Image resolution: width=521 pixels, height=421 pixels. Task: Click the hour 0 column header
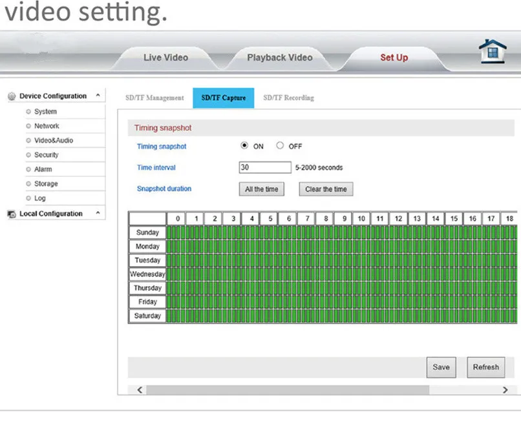tap(176, 218)
